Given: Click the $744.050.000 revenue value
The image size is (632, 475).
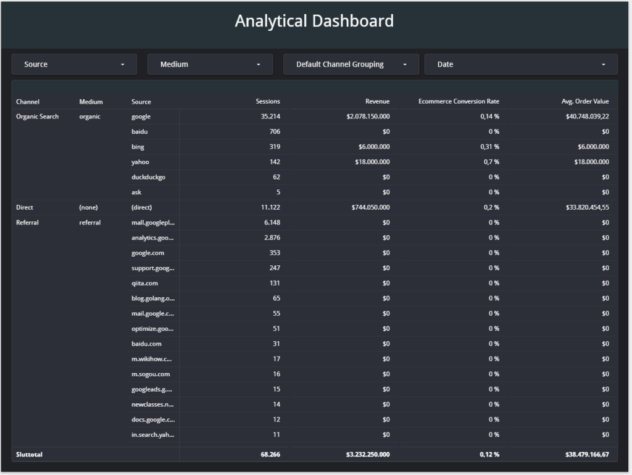Looking at the screenshot, I should (x=370, y=207).
